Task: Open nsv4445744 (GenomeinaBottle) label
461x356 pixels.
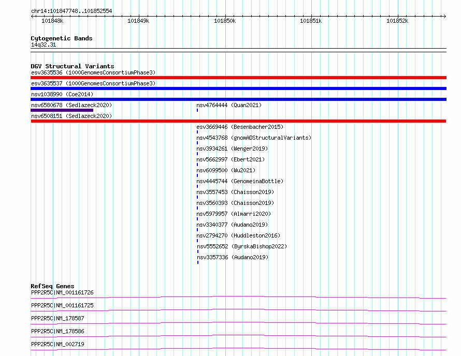Action: pos(240,181)
